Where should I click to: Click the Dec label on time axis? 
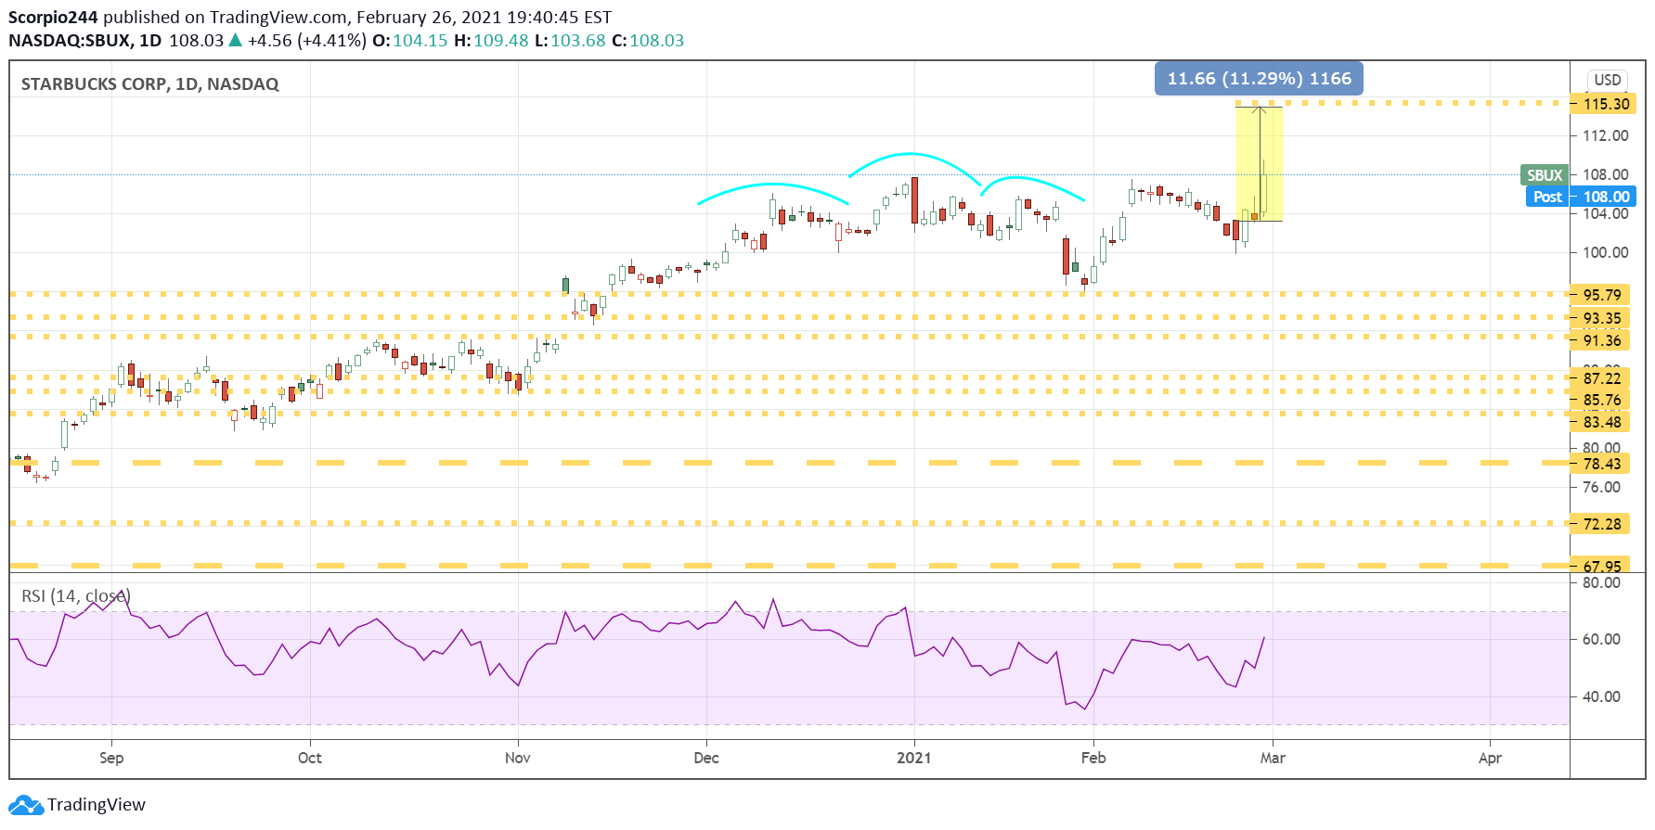706,758
